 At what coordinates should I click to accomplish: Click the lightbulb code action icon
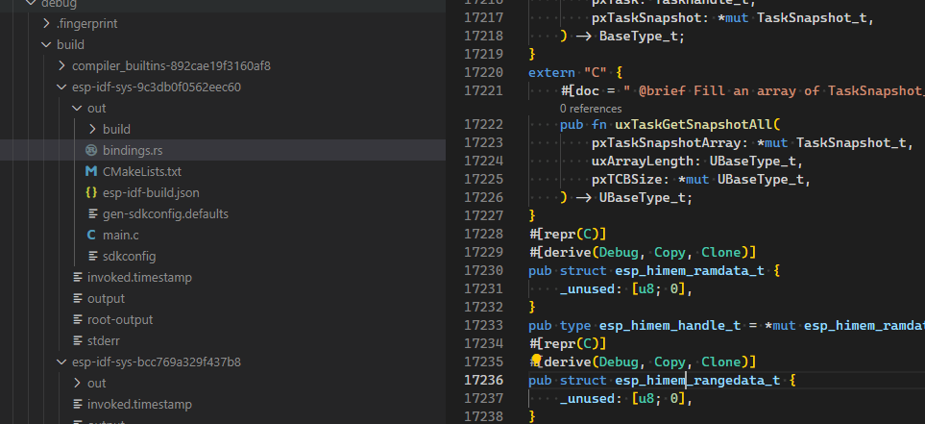click(536, 361)
